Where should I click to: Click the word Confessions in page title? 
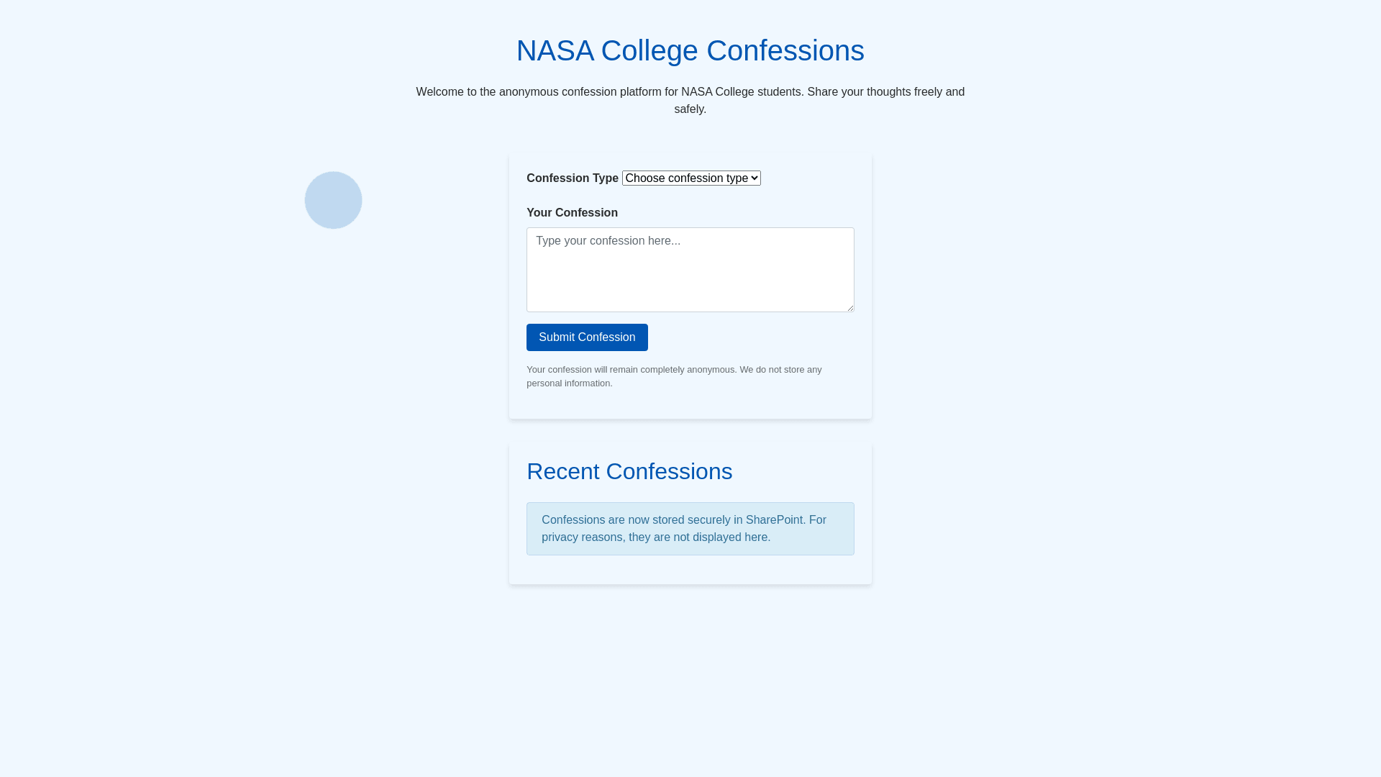[785, 51]
